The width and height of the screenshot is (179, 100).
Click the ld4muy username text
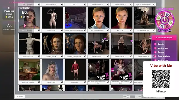pyautogui.click(x=161, y=91)
